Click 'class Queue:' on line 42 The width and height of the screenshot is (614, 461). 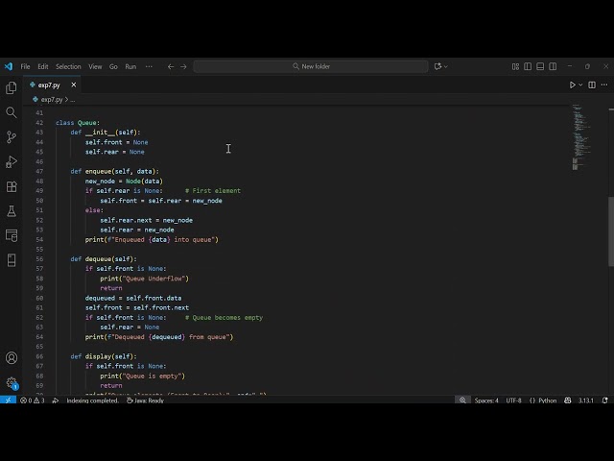78,123
